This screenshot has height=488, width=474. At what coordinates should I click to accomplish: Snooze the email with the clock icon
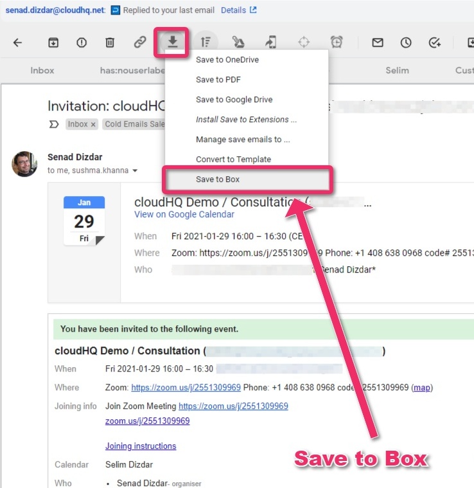pos(406,42)
